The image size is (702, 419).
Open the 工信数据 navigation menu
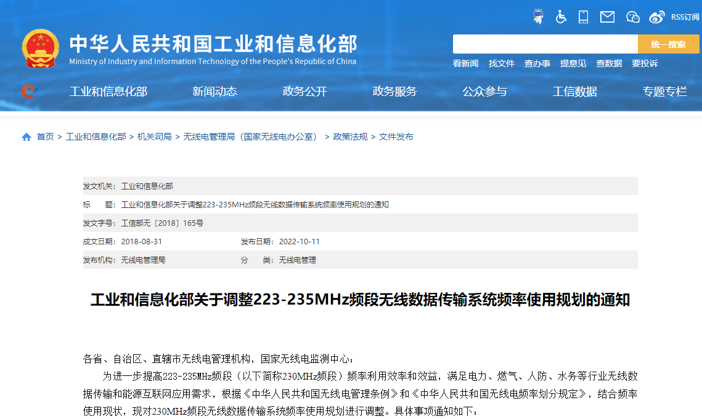(x=575, y=91)
